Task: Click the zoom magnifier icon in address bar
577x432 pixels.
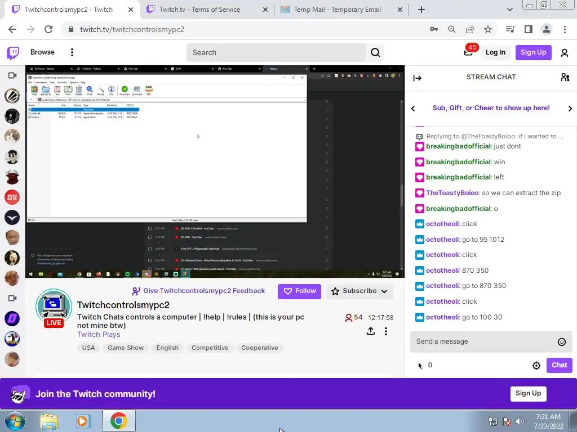Action: [x=451, y=29]
